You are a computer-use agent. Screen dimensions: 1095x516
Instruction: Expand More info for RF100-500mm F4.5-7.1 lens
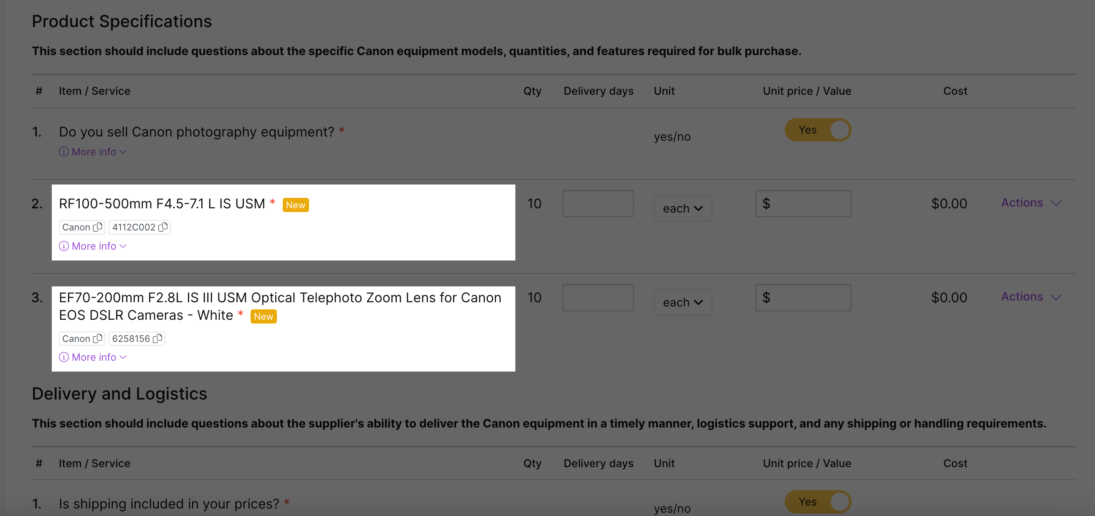click(93, 246)
